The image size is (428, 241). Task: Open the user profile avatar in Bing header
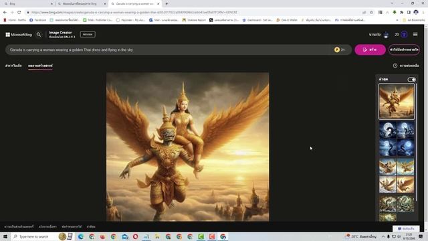point(386,35)
